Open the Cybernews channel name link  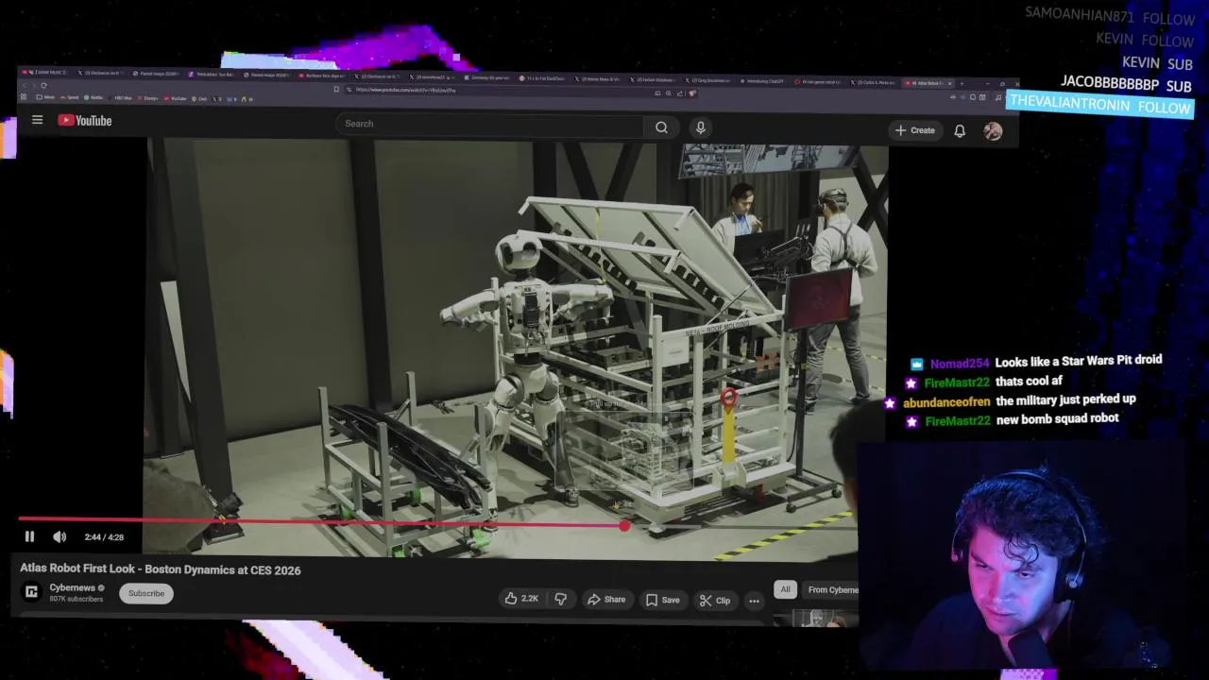click(73, 587)
